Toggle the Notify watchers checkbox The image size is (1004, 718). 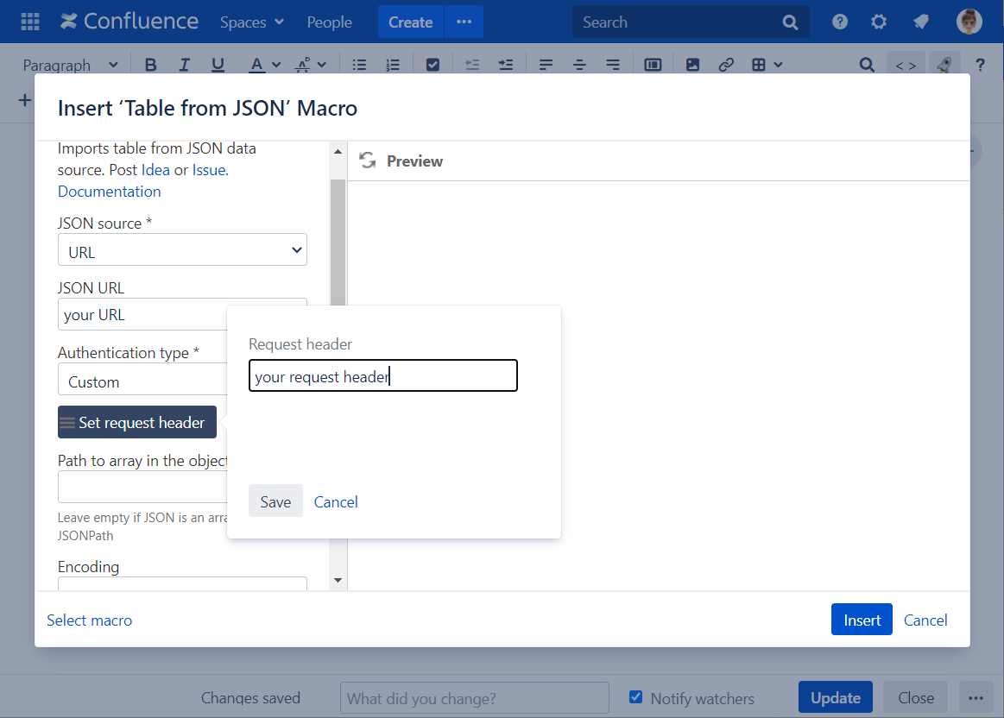(x=636, y=697)
